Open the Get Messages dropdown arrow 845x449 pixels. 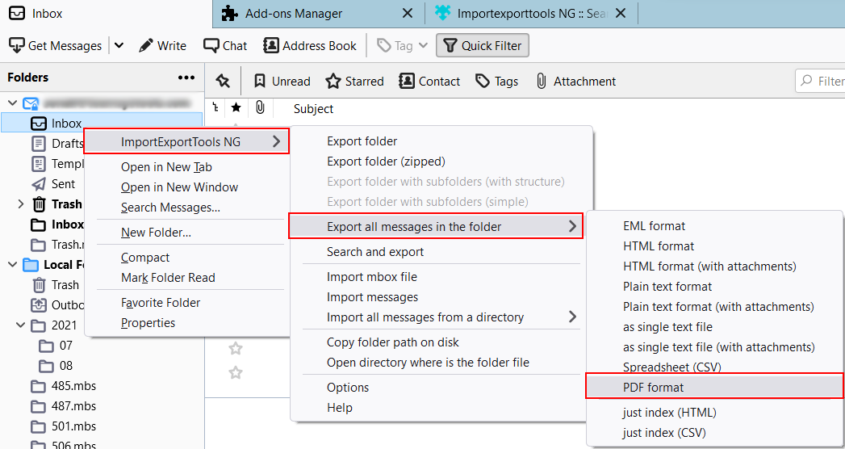click(x=119, y=46)
